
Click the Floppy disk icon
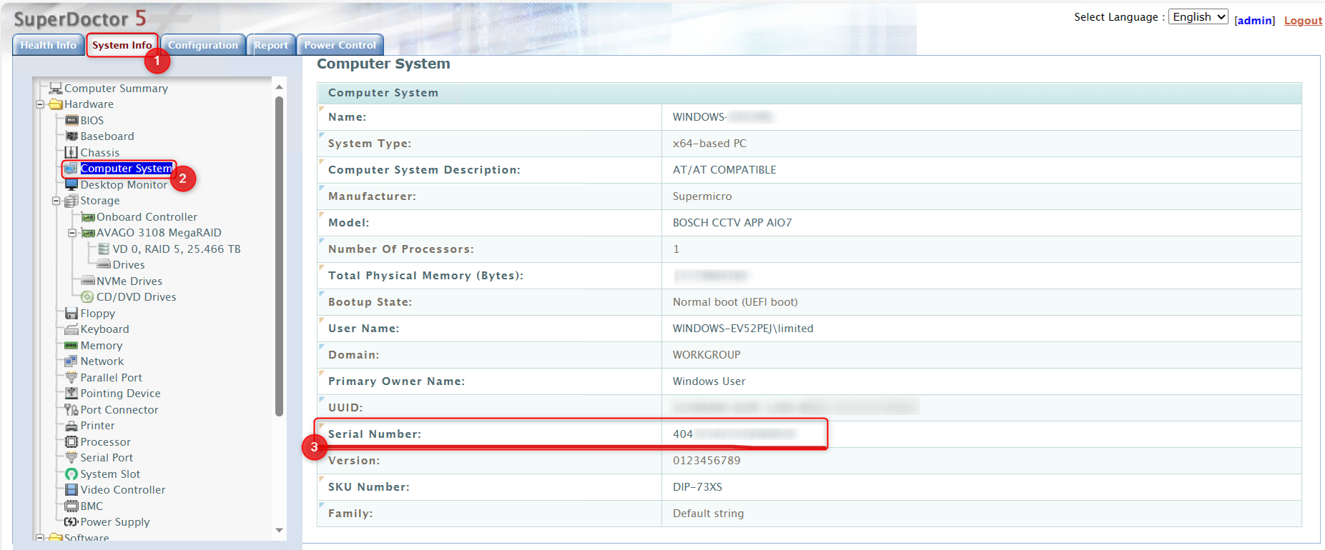pyautogui.click(x=72, y=314)
